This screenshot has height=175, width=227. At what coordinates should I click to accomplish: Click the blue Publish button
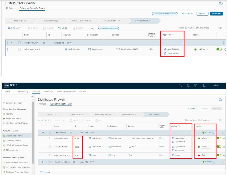pos(216,14)
